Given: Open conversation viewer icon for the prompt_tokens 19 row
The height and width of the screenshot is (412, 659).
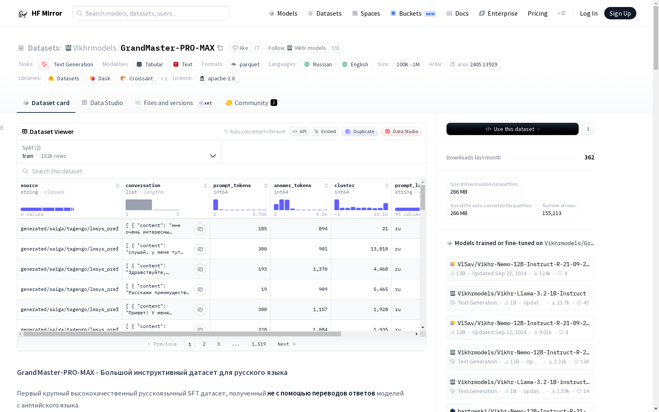Looking at the screenshot, I should pos(200,290).
